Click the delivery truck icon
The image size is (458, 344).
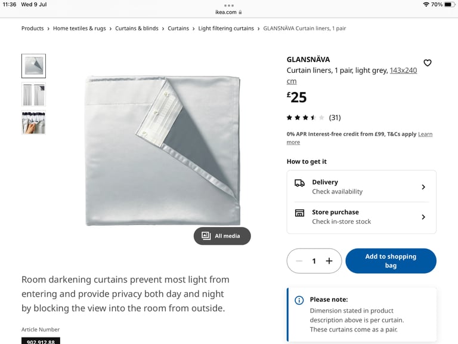pos(299,183)
